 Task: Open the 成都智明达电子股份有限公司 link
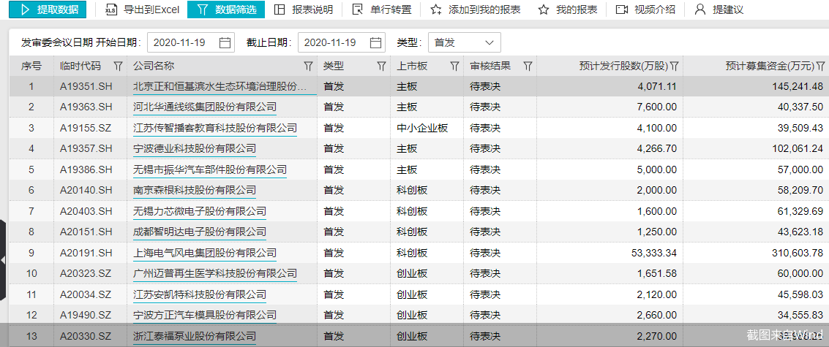coord(199,232)
